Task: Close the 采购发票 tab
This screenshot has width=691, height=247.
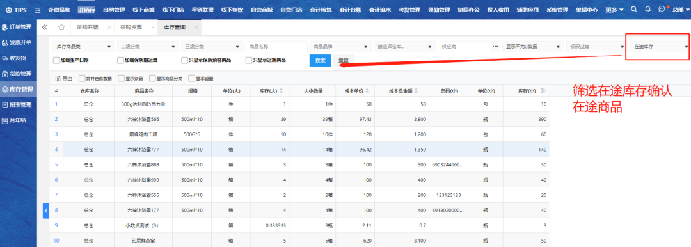Action: (x=153, y=28)
